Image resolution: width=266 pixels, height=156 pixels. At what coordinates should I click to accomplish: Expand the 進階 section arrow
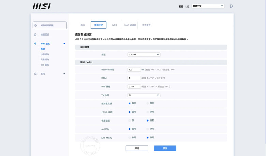pos(64,74)
